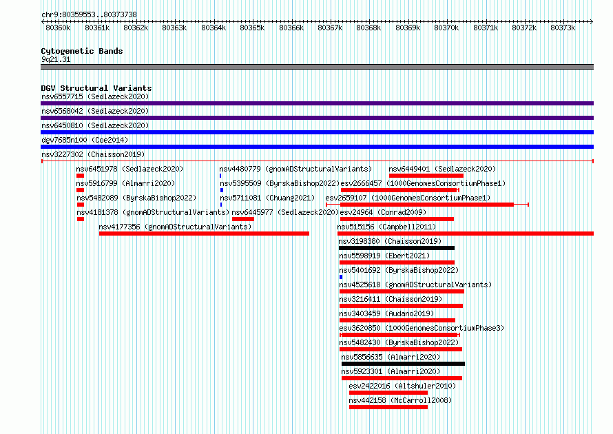Click the black bar under nsv5856635
This screenshot has width=613, height=434.
click(x=403, y=364)
